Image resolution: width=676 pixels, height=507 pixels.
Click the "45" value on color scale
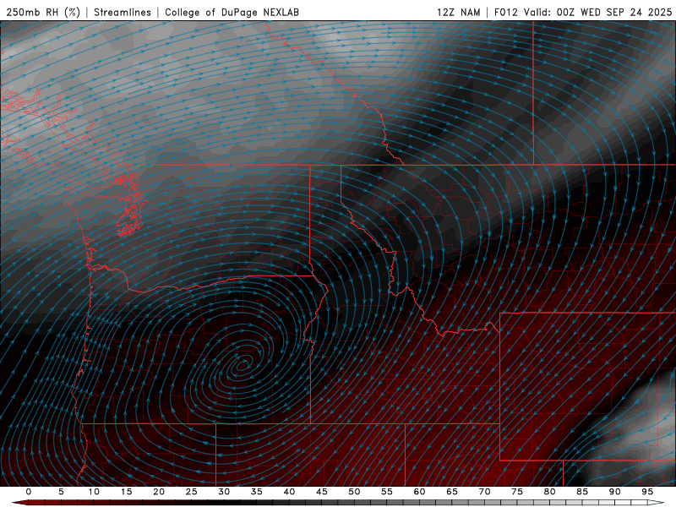[x=322, y=492]
